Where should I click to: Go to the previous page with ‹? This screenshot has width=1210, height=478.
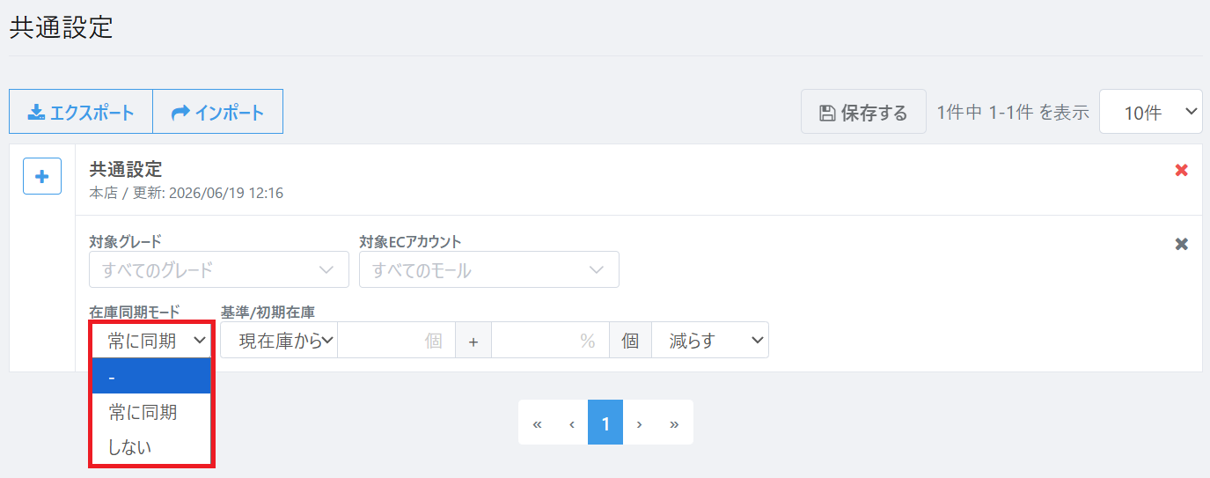coord(571,423)
